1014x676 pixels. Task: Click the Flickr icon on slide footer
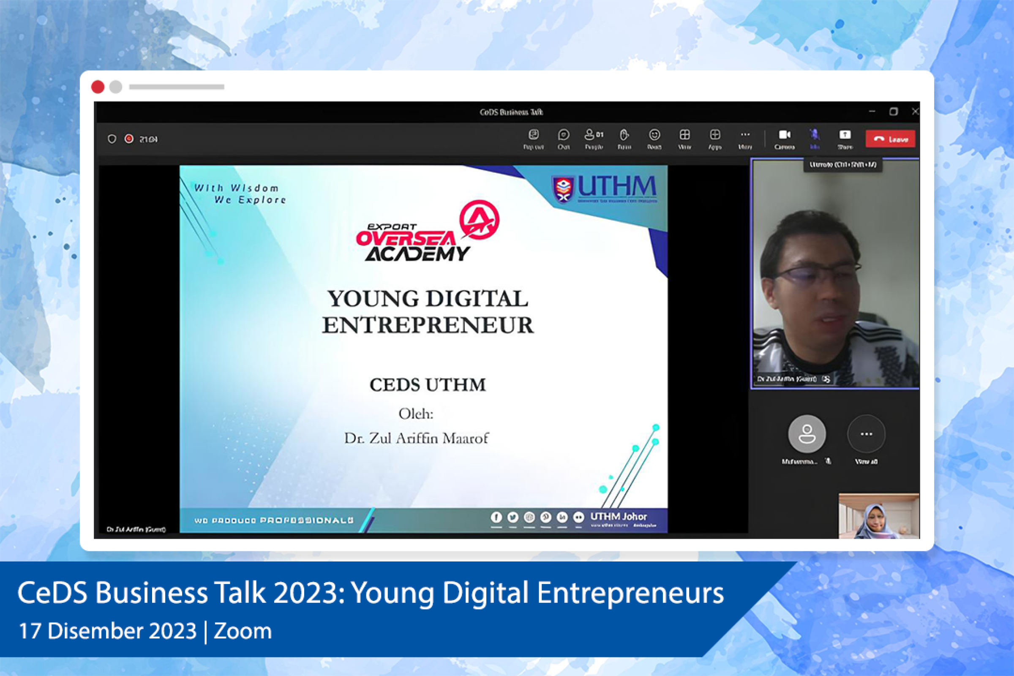pyautogui.click(x=578, y=517)
